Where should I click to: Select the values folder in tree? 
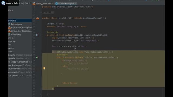(11, 48)
